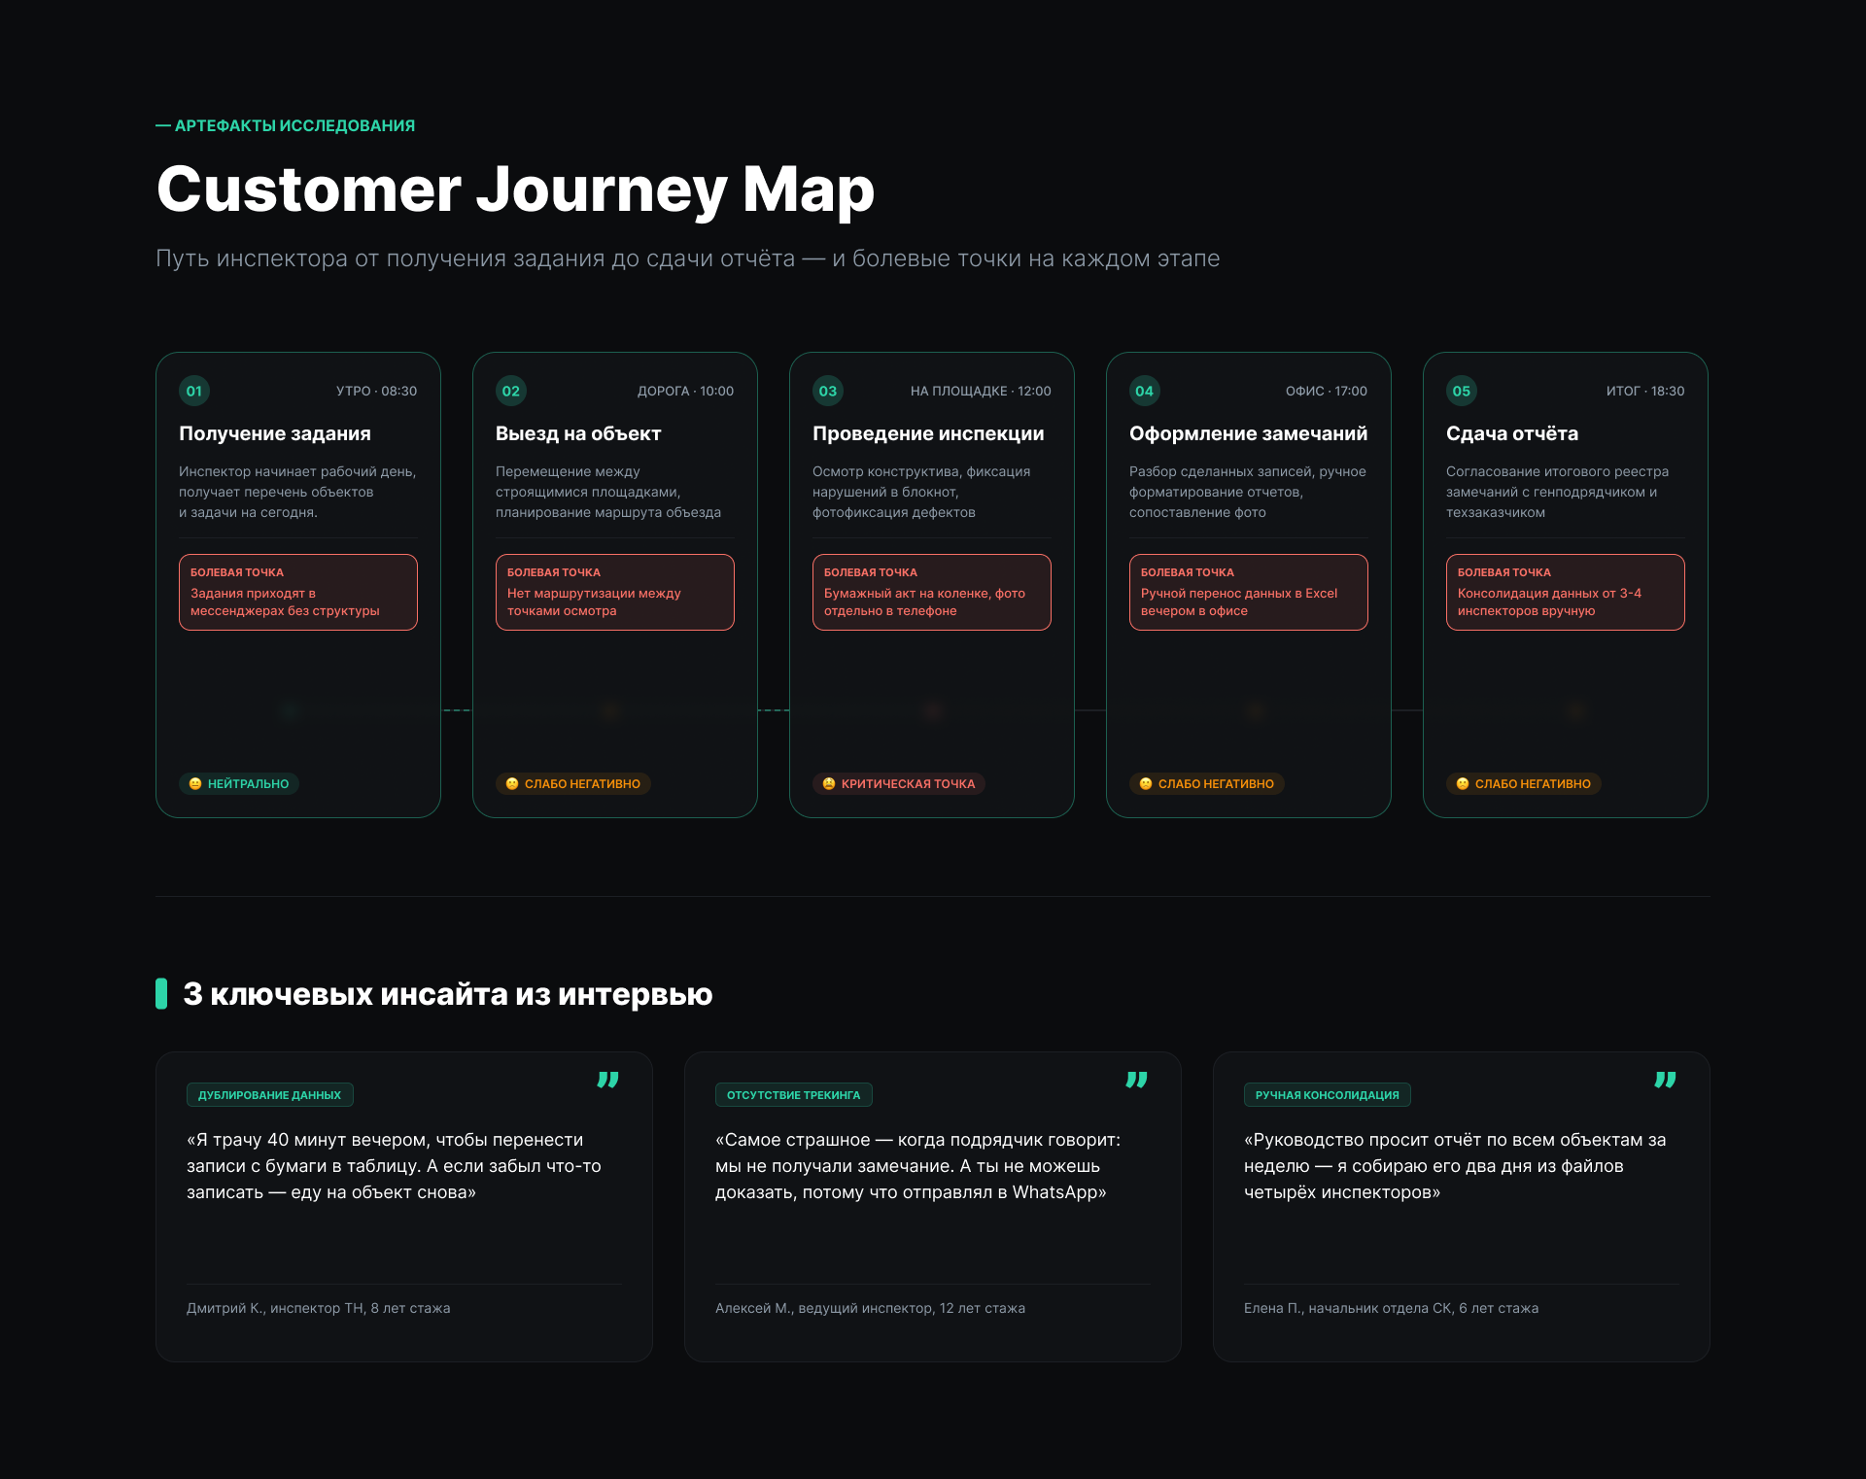Click the АРТЕФАКТЫ ИССЛЕДОВАНИЯ section label

click(286, 125)
